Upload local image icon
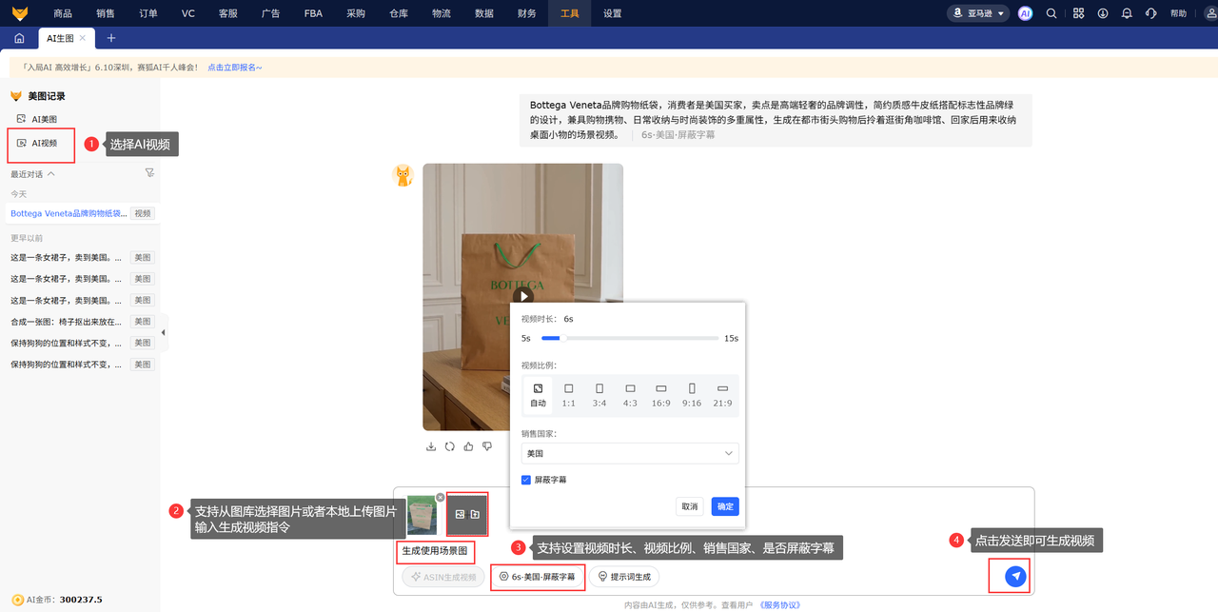The height and width of the screenshot is (612, 1218). (475, 514)
